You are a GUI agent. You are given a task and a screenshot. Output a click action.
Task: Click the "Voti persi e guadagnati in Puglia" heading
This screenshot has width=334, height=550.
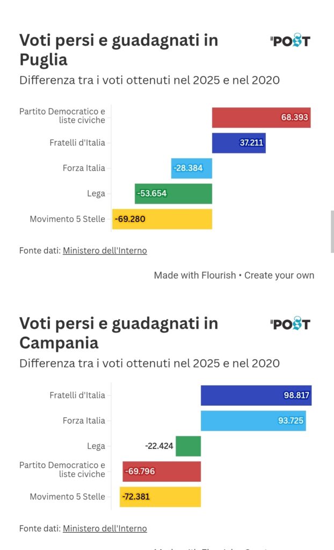(x=119, y=49)
